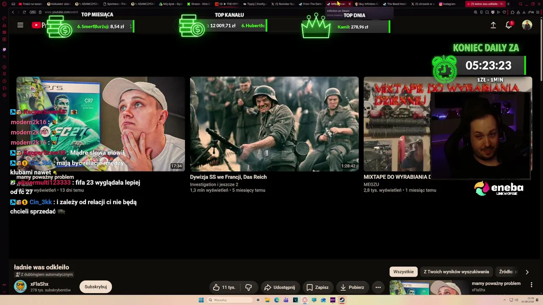Switch to the 'Stream - Kick' tab
This screenshot has width=543, height=305.
(199, 4)
